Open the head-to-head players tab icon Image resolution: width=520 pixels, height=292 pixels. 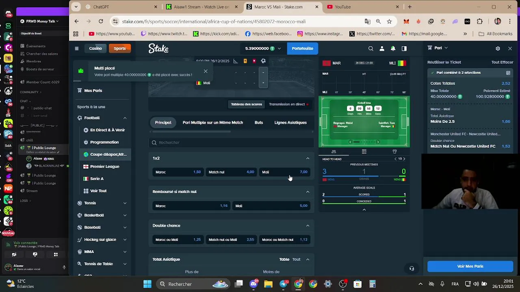coord(334,152)
